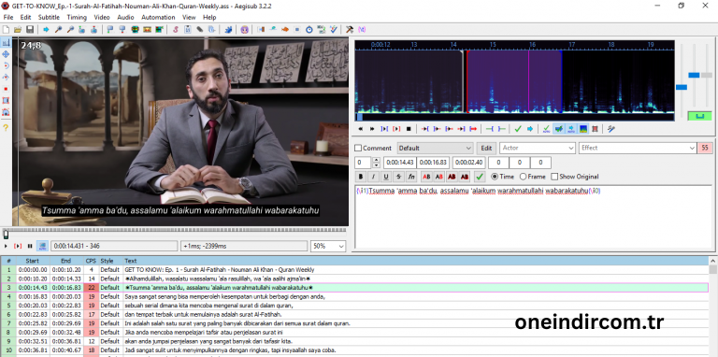Viewport: 718px width, 357px height.
Task: Select the Rotate on Z axis tool
Action: [6, 65]
